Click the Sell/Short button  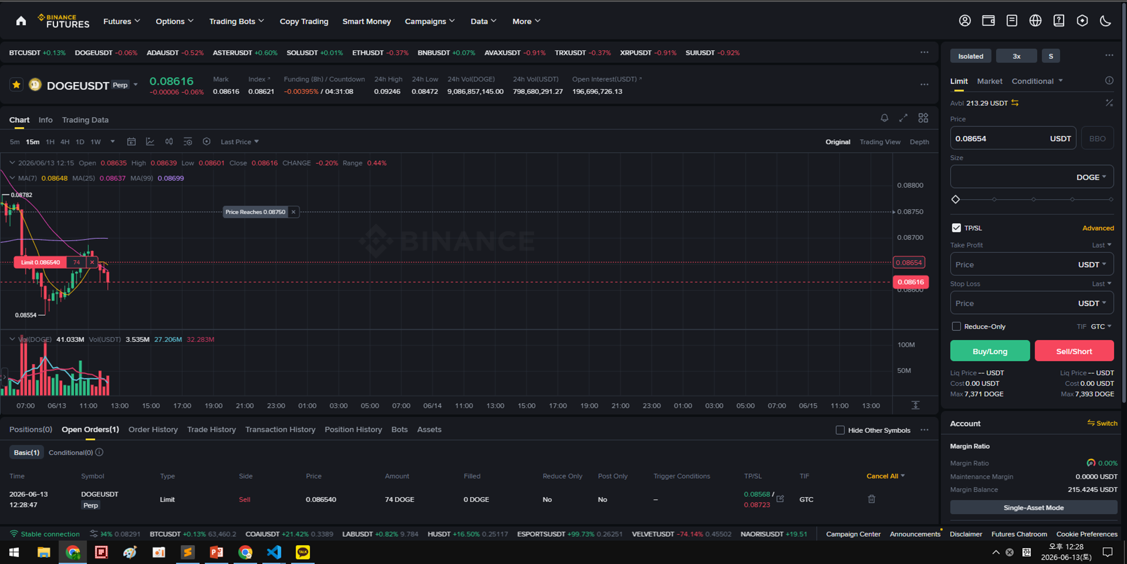click(x=1074, y=351)
